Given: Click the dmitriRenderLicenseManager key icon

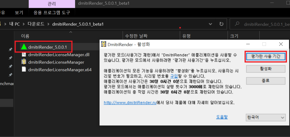Looking at the screenshot, I should 24,62.
